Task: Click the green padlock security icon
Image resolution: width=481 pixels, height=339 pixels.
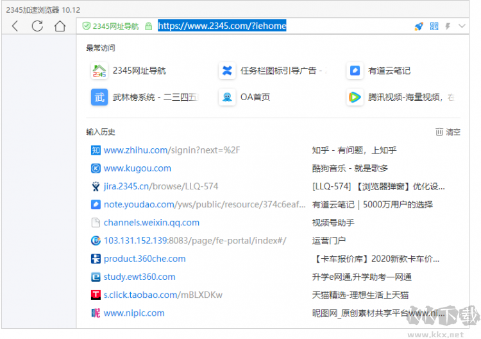Action: [149, 26]
